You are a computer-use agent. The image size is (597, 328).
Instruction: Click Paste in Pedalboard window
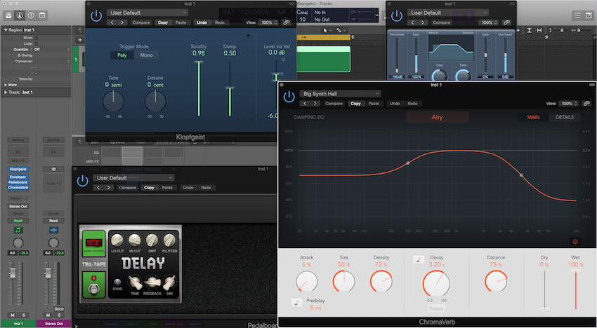[167, 187]
